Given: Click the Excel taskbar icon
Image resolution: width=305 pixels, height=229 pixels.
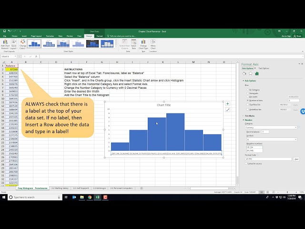Looking at the screenshot, I should 97,197.
